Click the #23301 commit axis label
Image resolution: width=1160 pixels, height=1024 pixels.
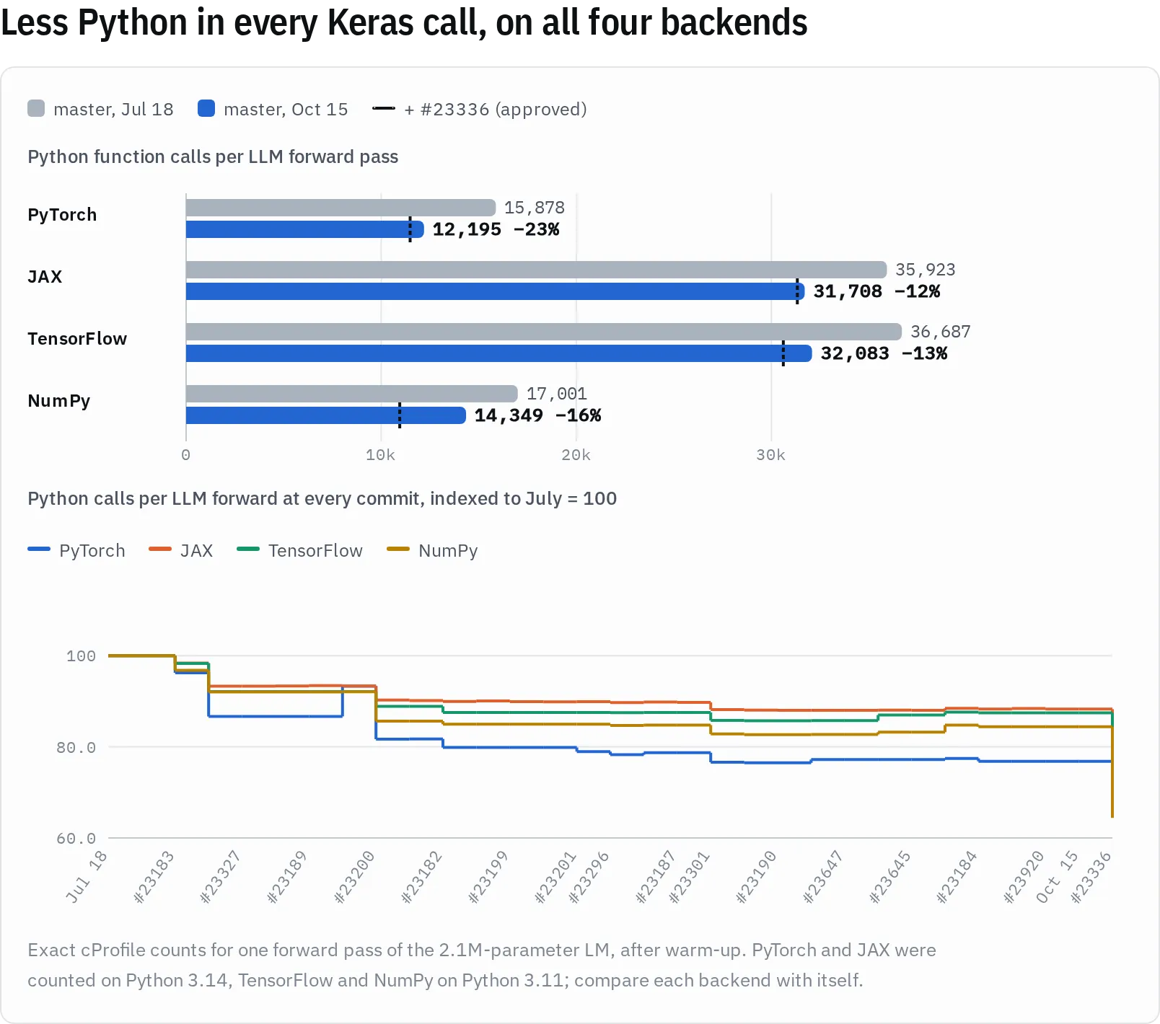pos(690,876)
